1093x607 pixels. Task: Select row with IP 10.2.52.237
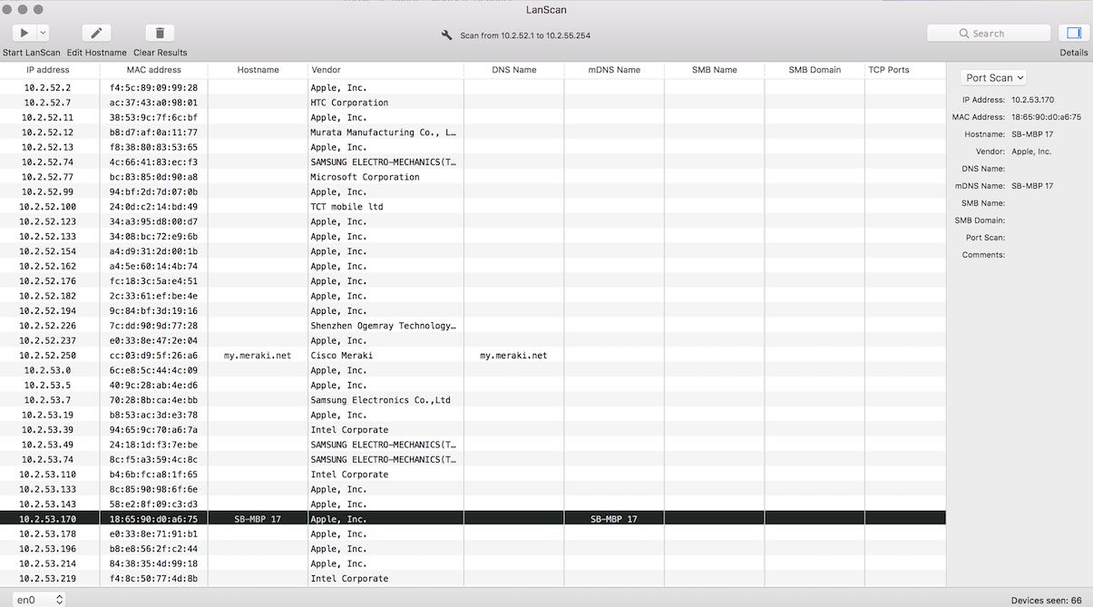[x=473, y=340]
